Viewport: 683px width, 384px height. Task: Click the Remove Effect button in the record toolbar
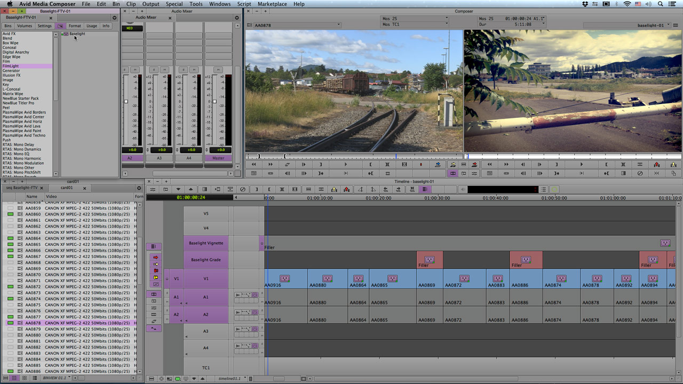point(640,173)
